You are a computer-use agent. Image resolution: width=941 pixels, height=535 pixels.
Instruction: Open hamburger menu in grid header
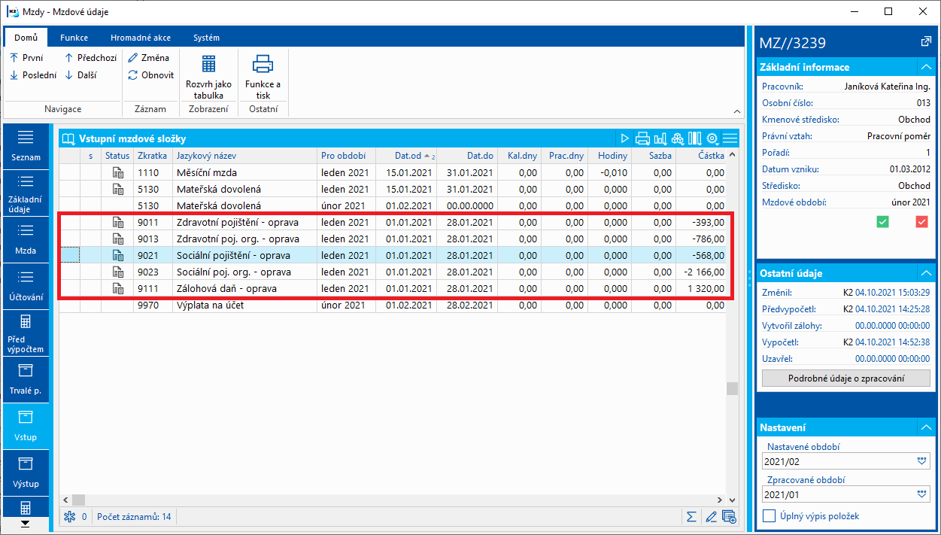tap(730, 138)
